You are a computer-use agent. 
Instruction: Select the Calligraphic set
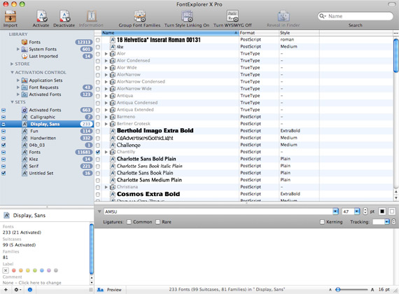click(x=43, y=117)
